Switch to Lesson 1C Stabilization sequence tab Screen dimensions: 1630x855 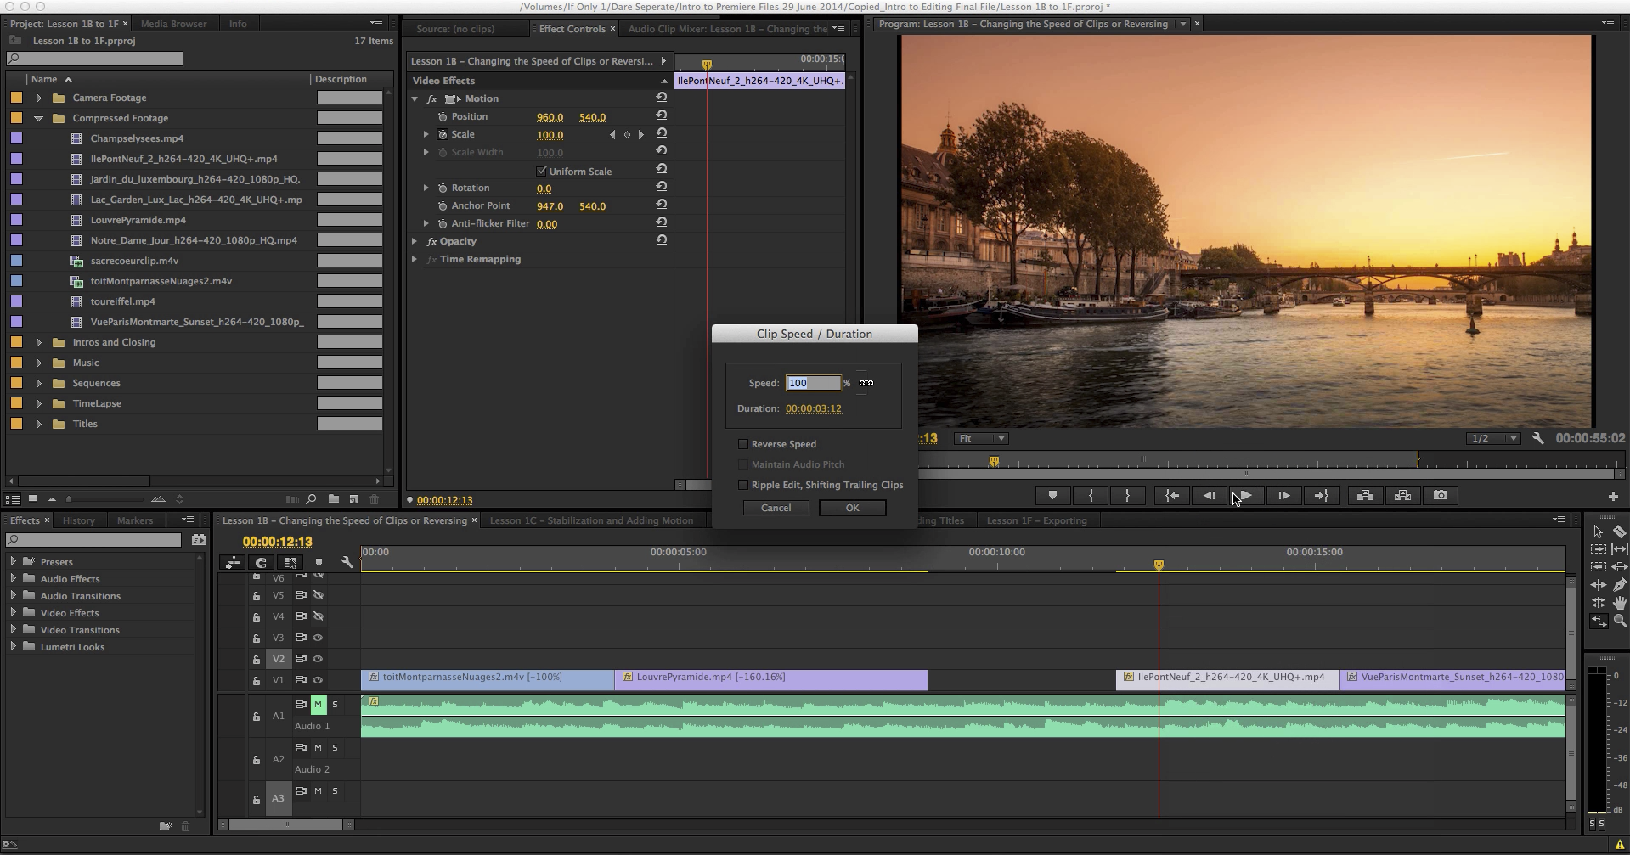(x=591, y=520)
